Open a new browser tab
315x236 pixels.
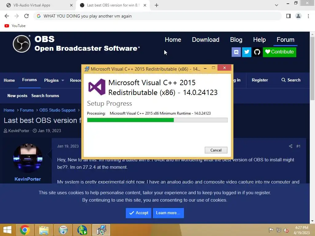point(157,5)
